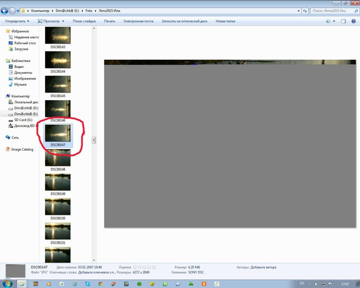Open the Документы library
The width and height of the screenshot is (360, 288).
[x=20, y=72]
